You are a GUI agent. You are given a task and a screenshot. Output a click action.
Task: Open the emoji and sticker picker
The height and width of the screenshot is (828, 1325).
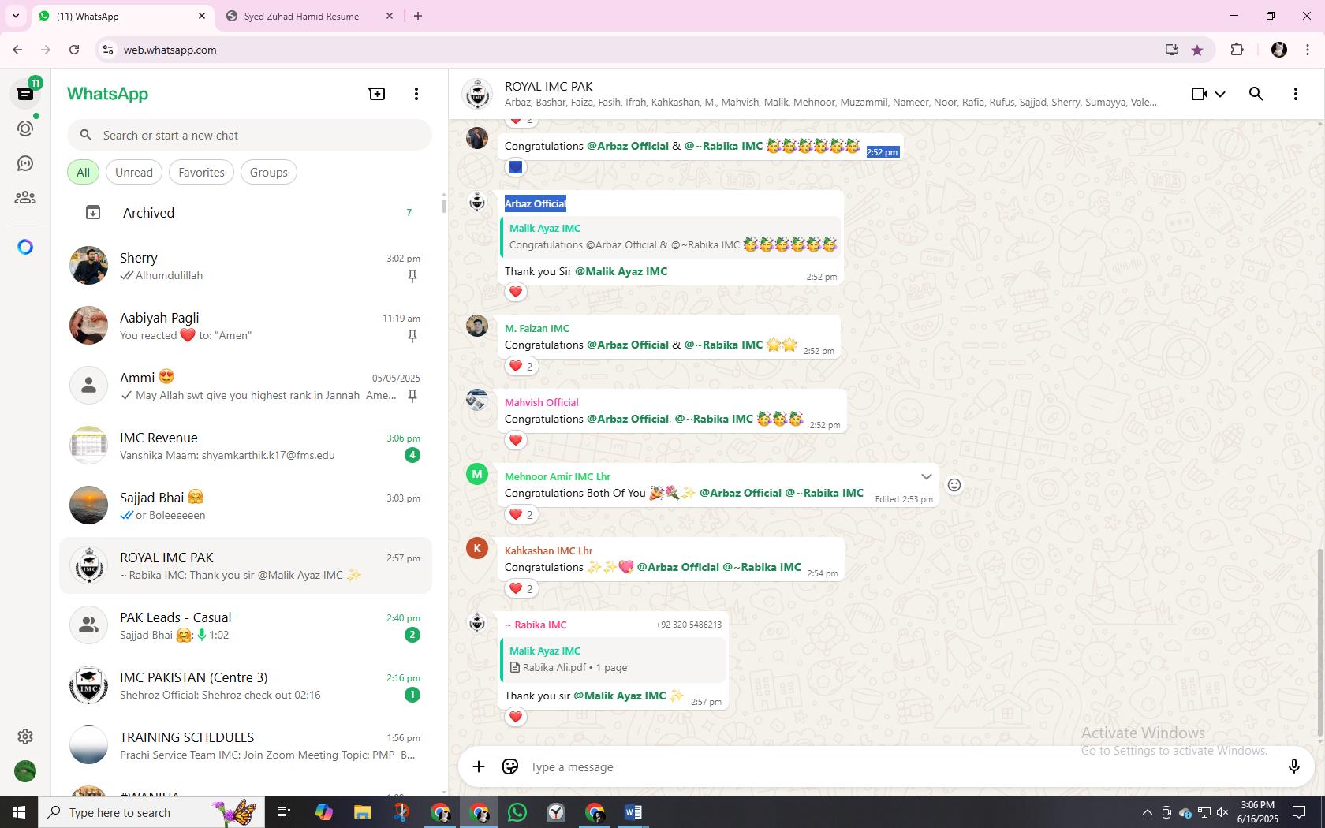510,766
